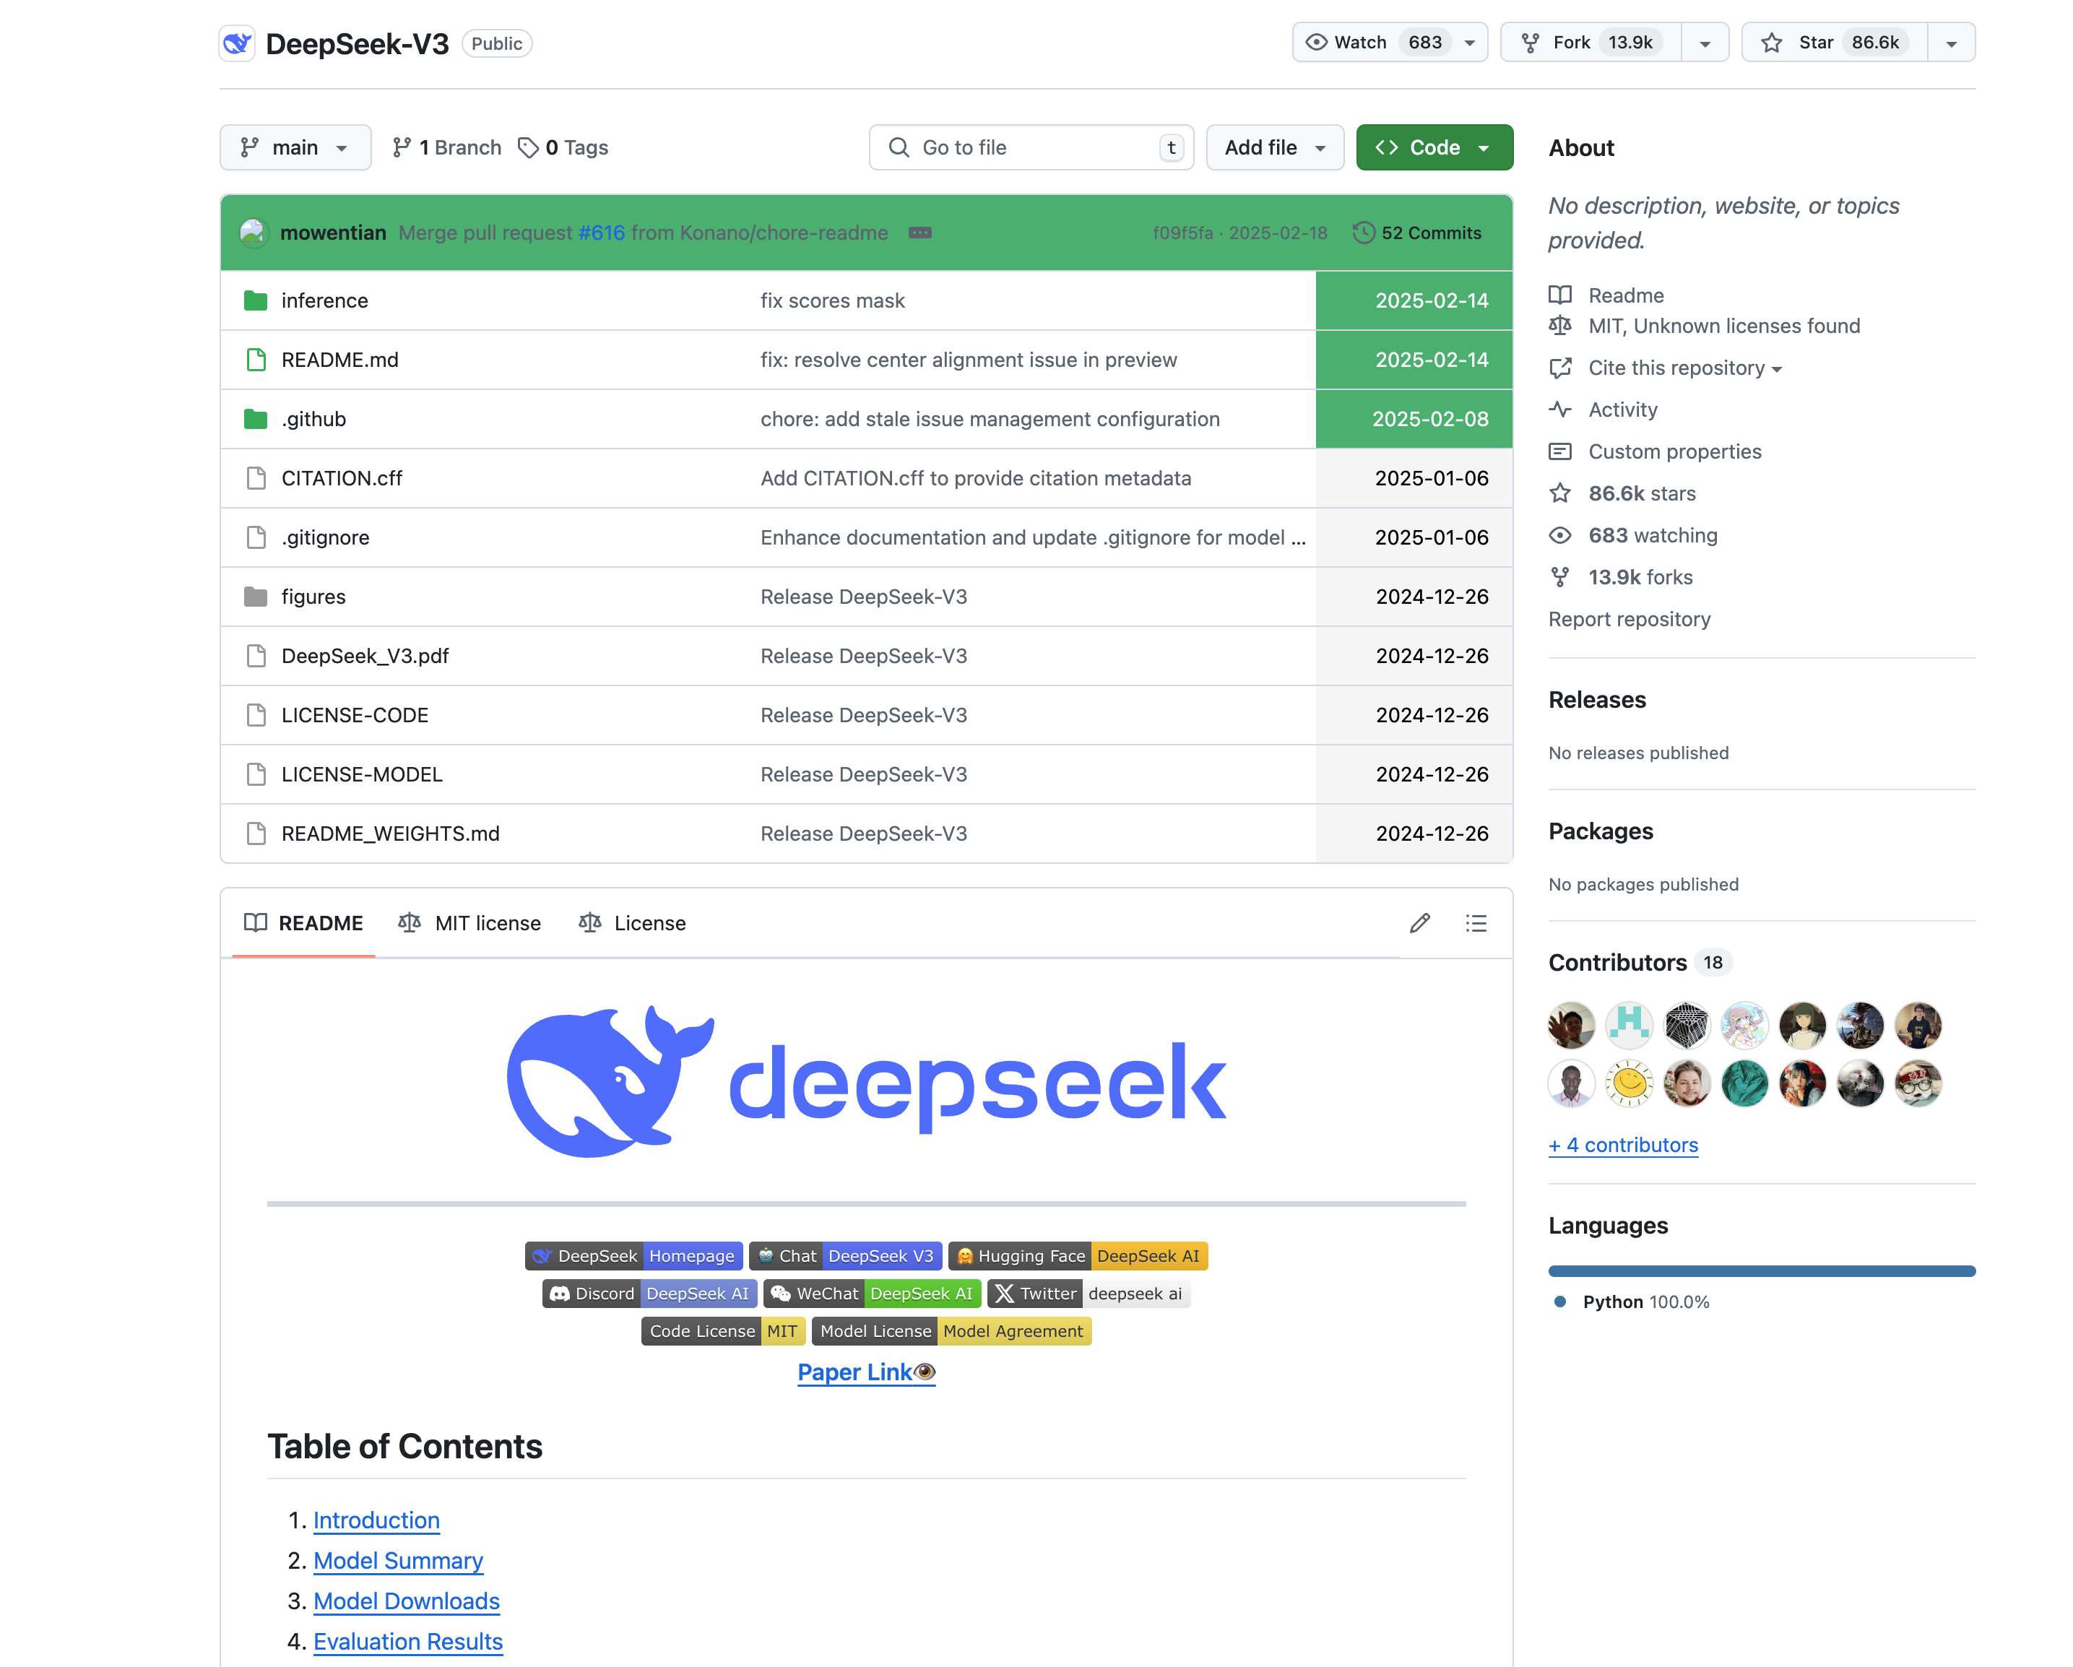Click the Introduction table of contents link
Viewport: 2073px width, 1667px height.
376,1520
